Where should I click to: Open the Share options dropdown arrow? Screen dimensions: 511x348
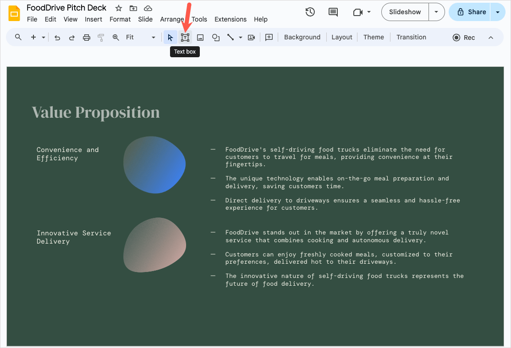click(x=498, y=12)
